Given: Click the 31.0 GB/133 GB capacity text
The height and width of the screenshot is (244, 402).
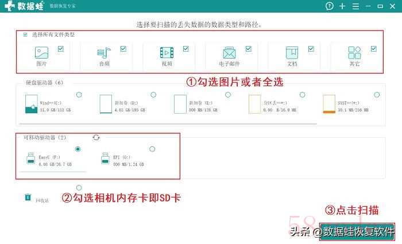Looking at the screenshot, I should [55, 110].
